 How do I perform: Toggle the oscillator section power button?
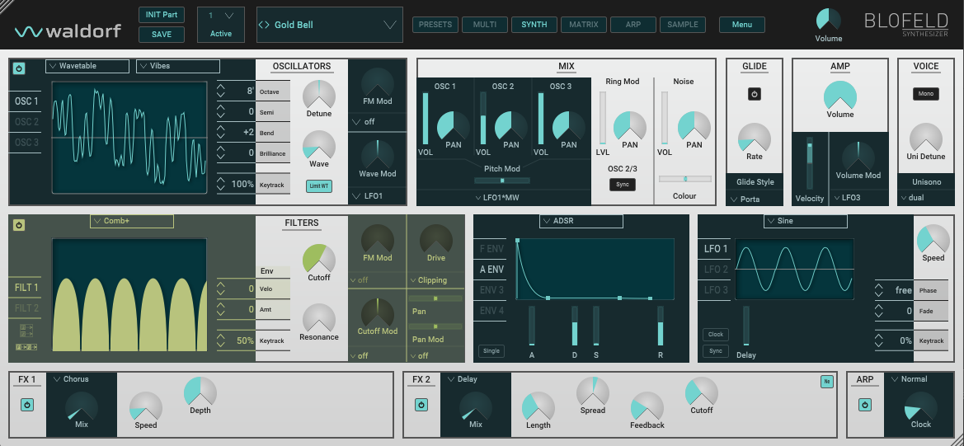[x=19, y=68]
